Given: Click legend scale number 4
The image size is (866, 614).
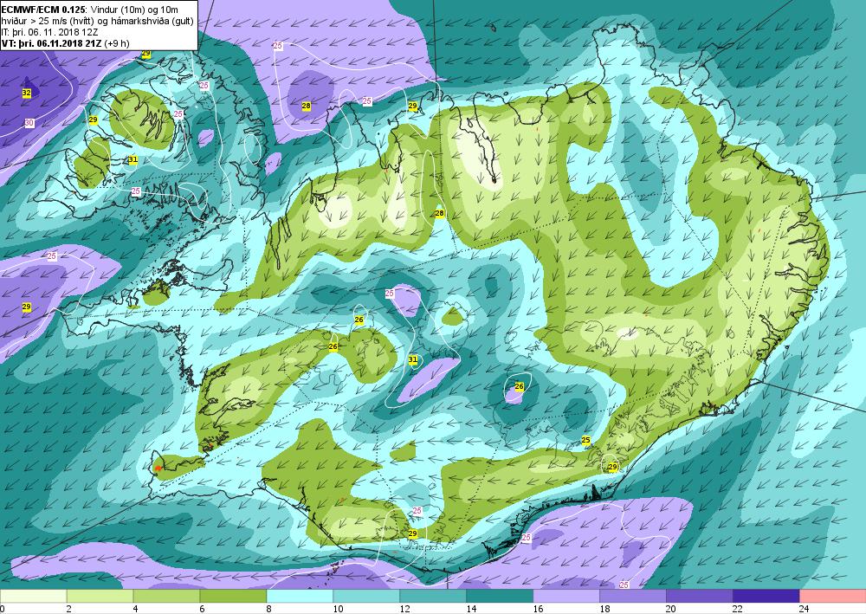Looking at the screenshot, I should point(136,609).
